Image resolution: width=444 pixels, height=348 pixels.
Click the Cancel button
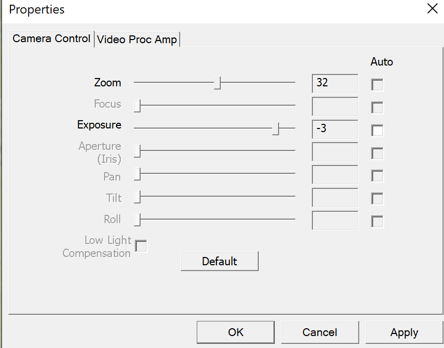320,332
